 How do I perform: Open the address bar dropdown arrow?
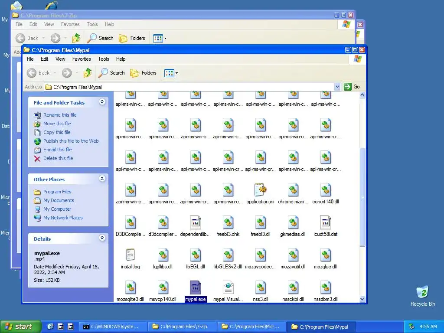click(x=337, y=87)
